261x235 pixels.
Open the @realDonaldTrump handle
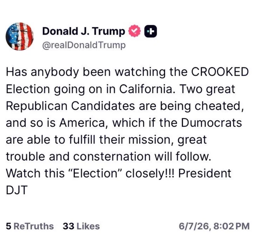(x=84, y=45)
